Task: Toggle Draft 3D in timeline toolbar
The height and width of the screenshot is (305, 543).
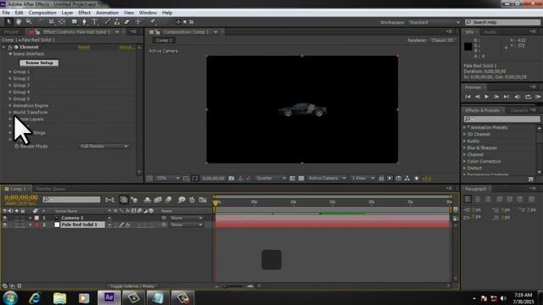Action: 134,200
